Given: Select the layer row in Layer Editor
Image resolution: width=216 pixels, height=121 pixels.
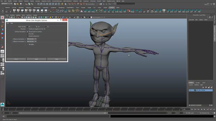Looking at the screenshot, I should (x=200, y=90).
